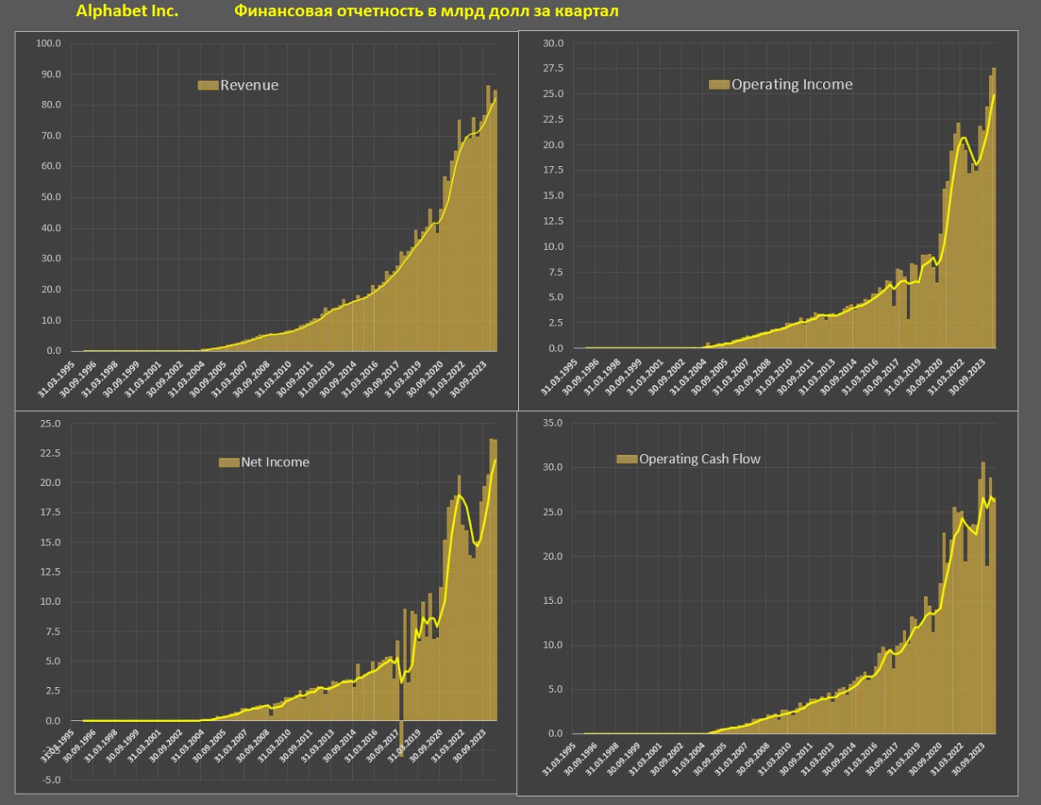This screenshot has width=1041, height=805.
Task: Click the Alphabet Inc. title text
Action: [x=127, y=11]
